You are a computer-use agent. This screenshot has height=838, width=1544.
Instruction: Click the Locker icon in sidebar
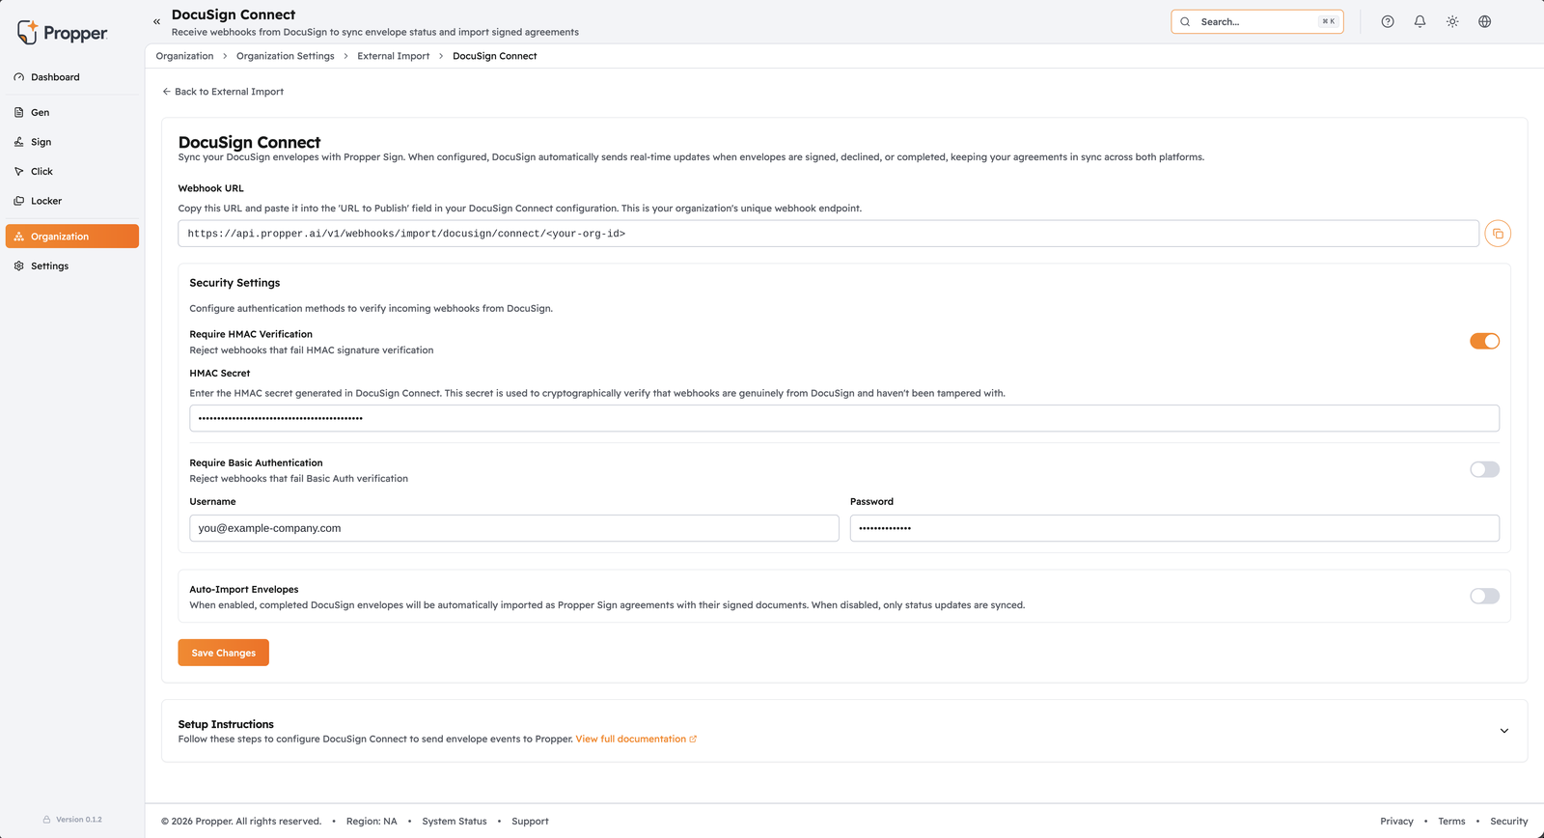tap(18, 201)
